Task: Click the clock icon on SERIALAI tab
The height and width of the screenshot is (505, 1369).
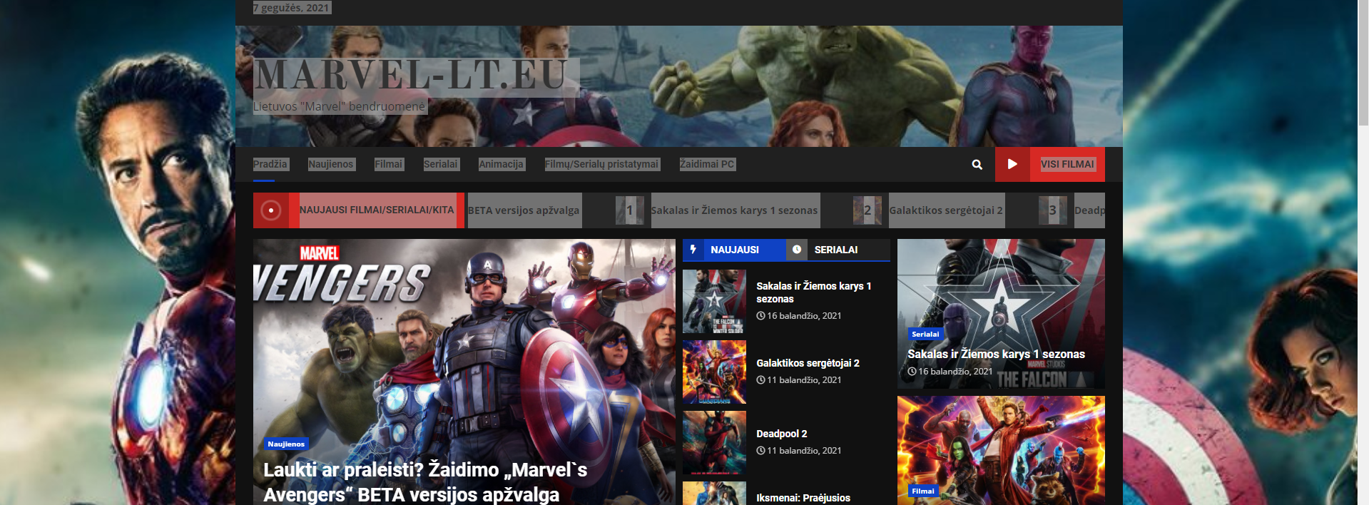Action: click(797, 250)
